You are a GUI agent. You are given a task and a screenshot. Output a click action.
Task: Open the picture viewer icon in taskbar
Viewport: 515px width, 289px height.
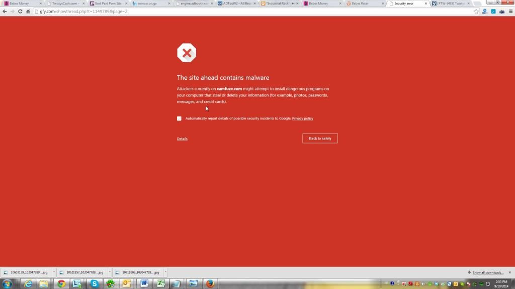(194, 284)
